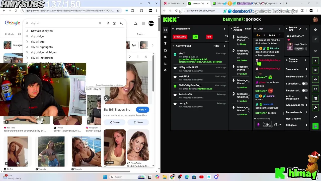
Task: Toggle Subscriber-only chat switch
Action: 304,84
